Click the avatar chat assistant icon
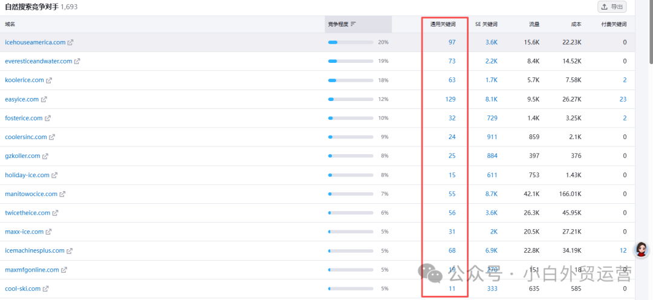The image size is (653, 300). pyautogui.click(x=642, y=250)
